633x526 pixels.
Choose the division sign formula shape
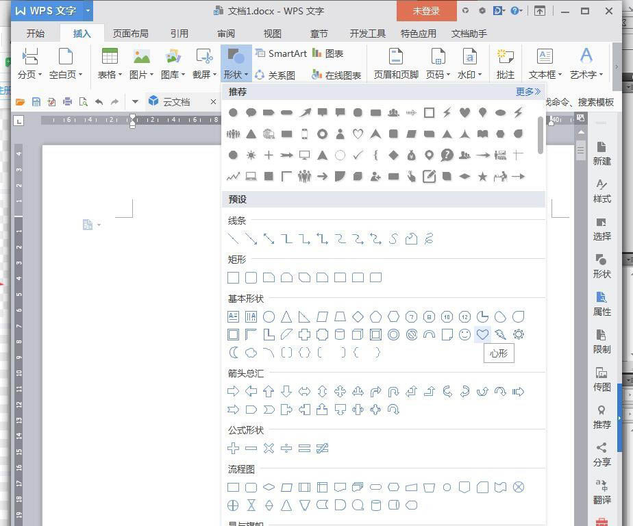pyautogui.click(x=286, y=448)
